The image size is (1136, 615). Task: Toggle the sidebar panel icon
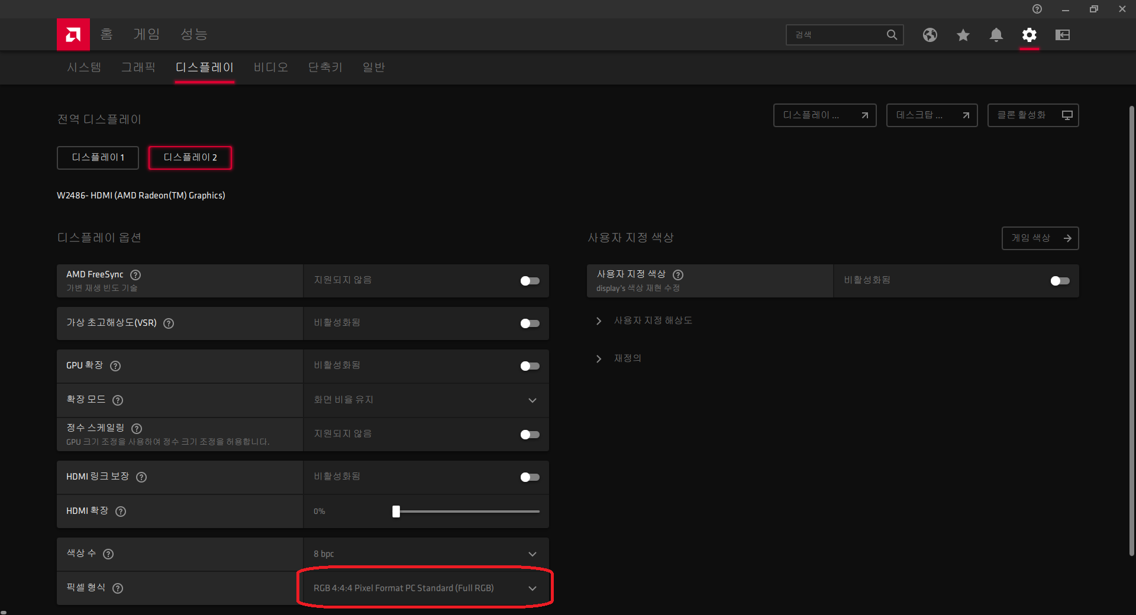tap(1063, 35)
